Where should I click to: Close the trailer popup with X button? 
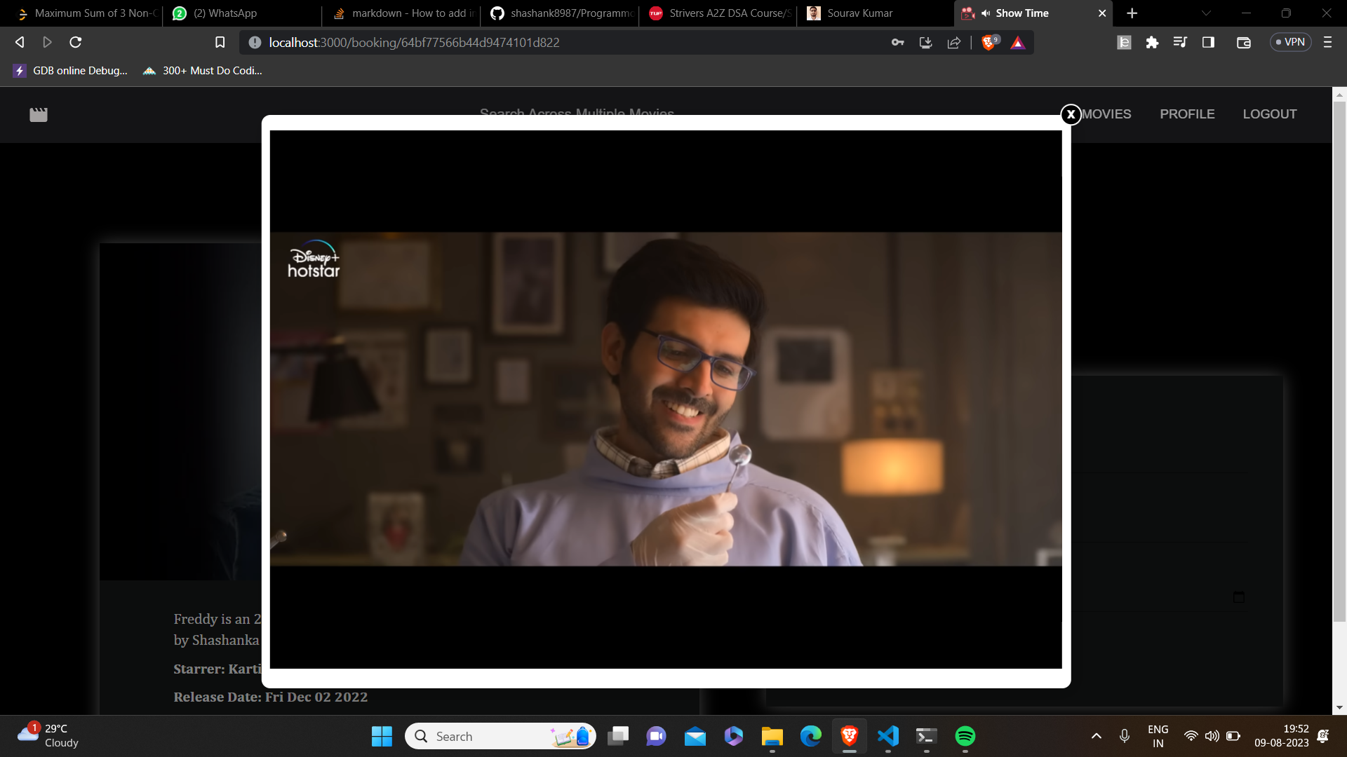click(1071, 114)
